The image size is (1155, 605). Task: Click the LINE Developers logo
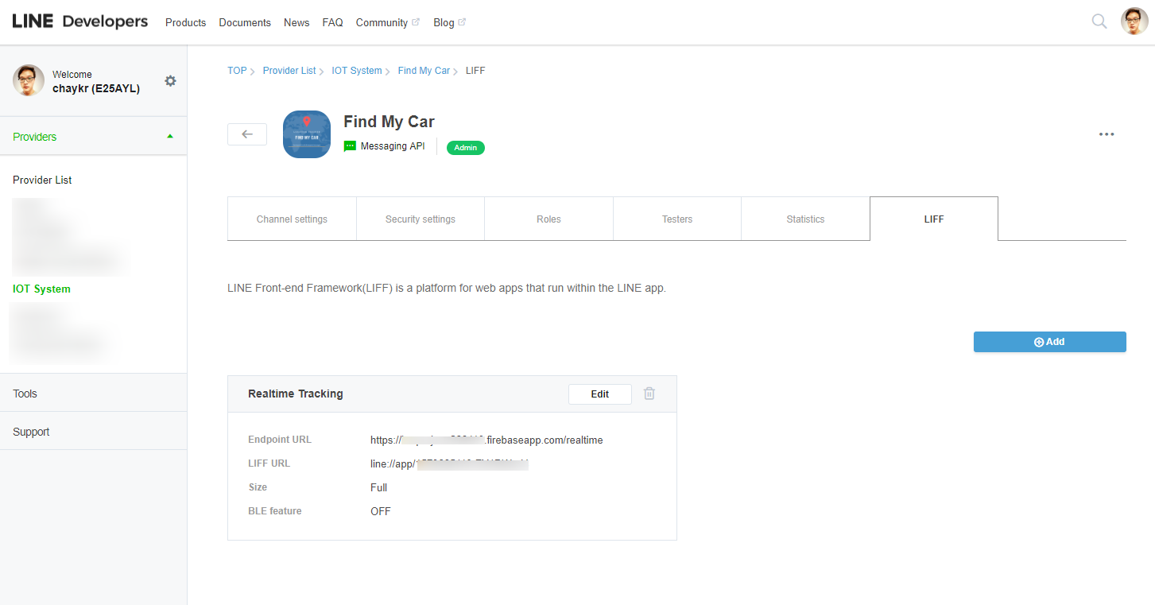(80, 21)
